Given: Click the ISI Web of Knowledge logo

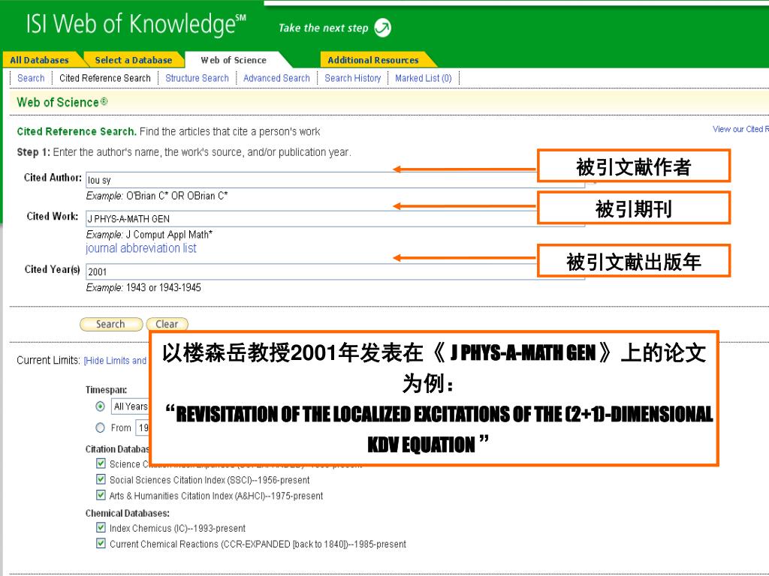Looking at the screenshot, I should pyautogui.click(x=137, y=25).
